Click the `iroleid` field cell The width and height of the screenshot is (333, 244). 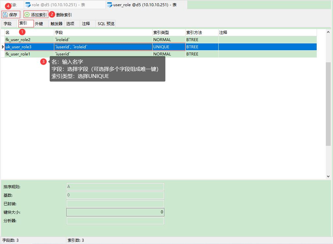[x=103, y=40]
